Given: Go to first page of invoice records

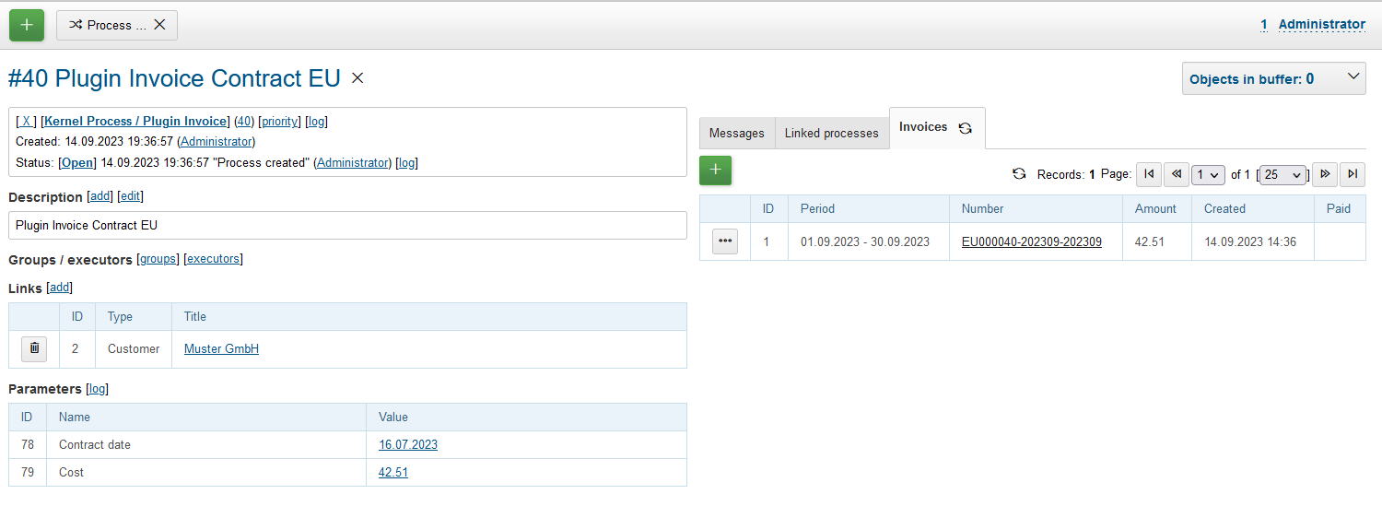Looking at the screenshot, I should tap(1148, 174).
